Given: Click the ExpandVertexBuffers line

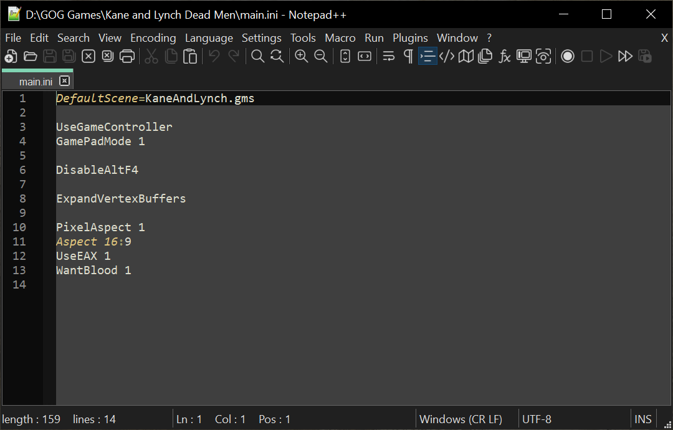Looking at the screenshot, I should (x=121, y=199).
